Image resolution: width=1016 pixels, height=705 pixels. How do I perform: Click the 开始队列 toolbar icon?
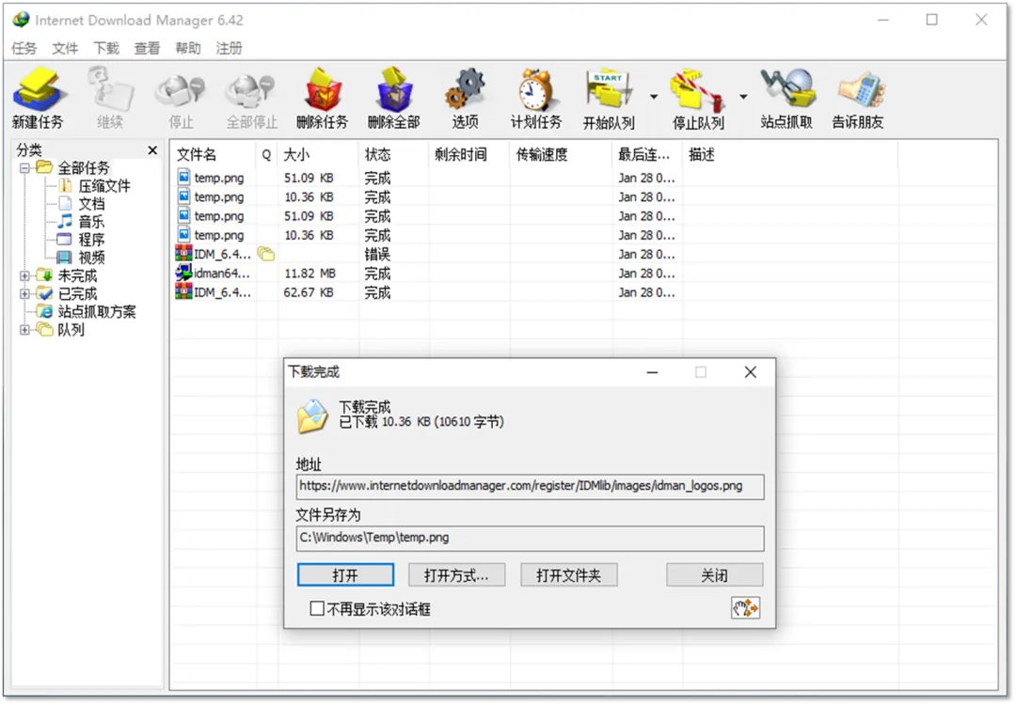click(x=609, y=98)
